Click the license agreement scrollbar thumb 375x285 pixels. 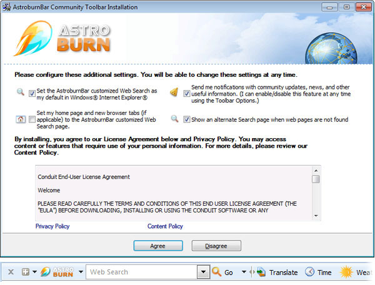click(316, 179)
